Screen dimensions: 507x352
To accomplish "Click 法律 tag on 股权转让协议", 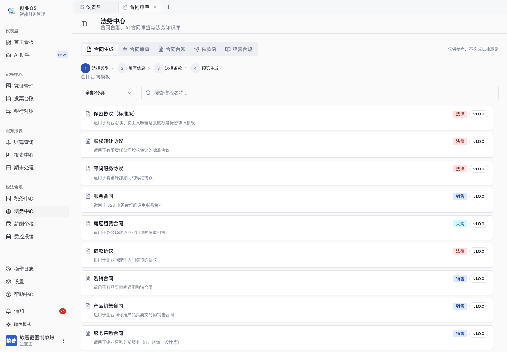I will 460,142.
